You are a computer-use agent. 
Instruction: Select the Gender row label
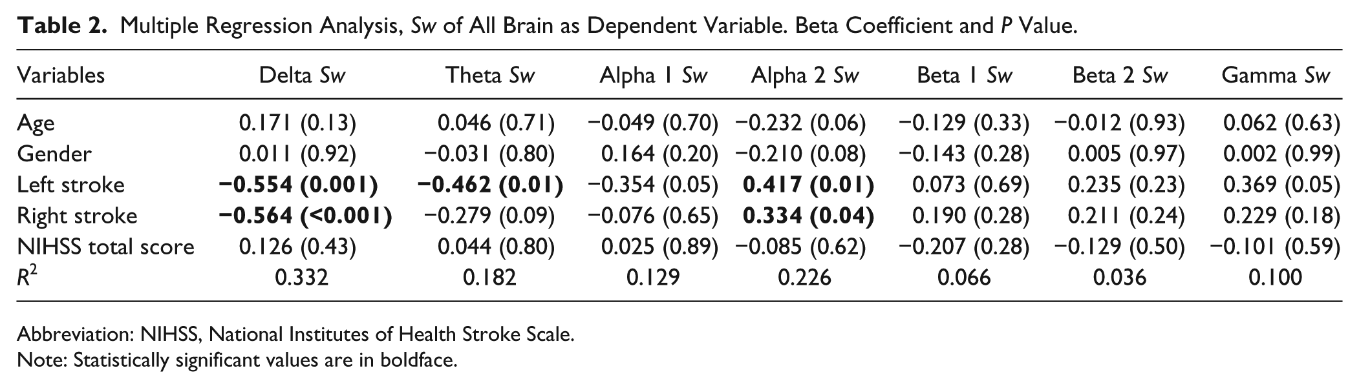(x=54, y=154)
